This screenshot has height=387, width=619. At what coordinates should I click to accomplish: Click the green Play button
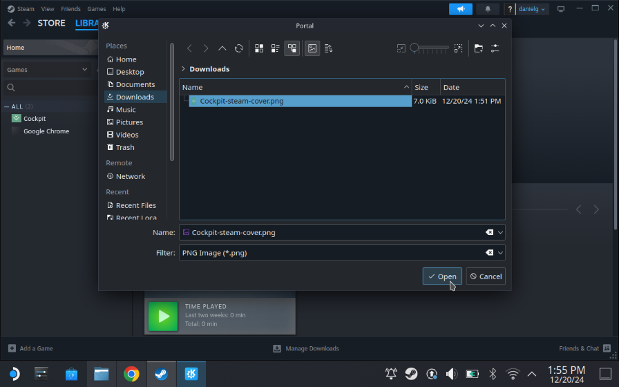(x=163, y=317)
